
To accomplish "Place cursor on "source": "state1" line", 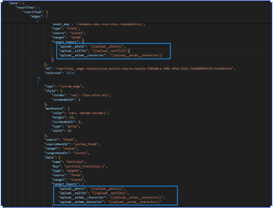I will 68,33.
